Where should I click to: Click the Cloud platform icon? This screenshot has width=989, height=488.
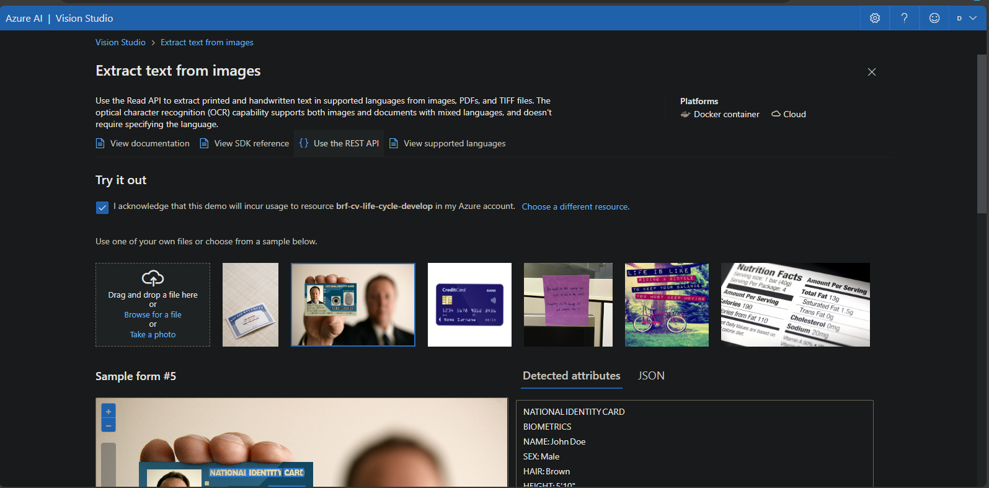point(776,114)
